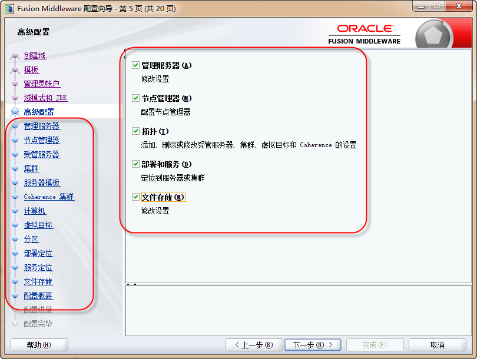Click the 域模式和 JDK step bullet icon
The width and height of the screenshot is (477, 359).
tap(15, 98)
